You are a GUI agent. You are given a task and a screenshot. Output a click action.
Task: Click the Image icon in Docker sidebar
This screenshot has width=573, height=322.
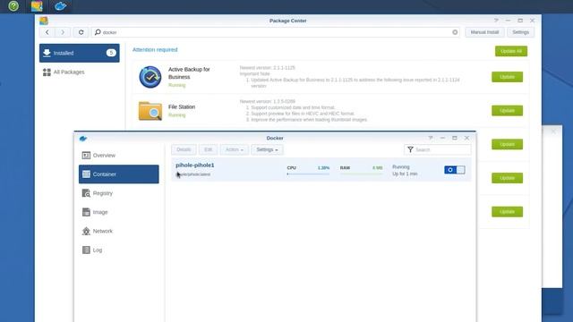(86, 212)
